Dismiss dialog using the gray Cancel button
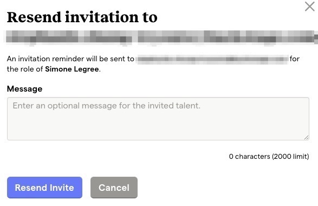The height and width of the screenshot is (206, 318). 114,188
